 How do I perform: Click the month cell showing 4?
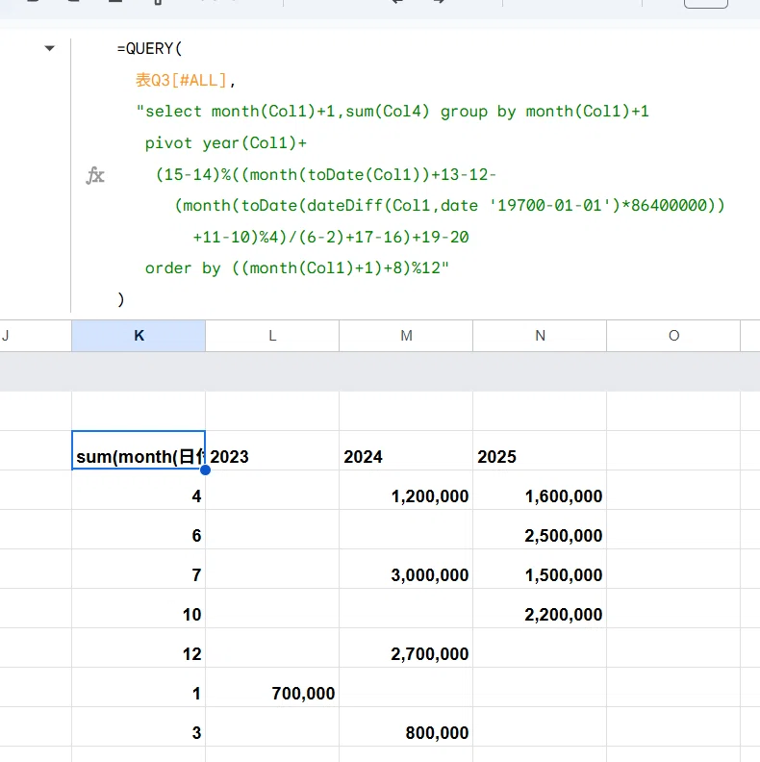(139, 490)
